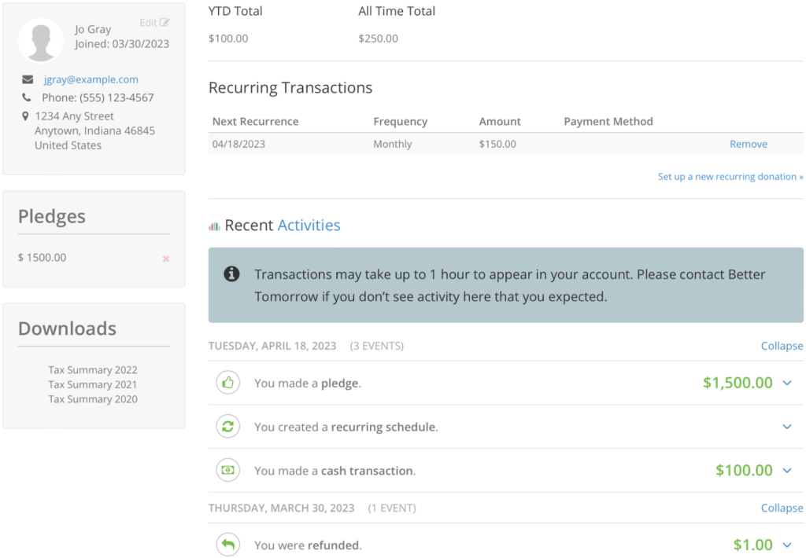The height and width of the screenshot is (558, 806).
Task: Click the recurring schedule refresh icon
Action: click(227, 426)
